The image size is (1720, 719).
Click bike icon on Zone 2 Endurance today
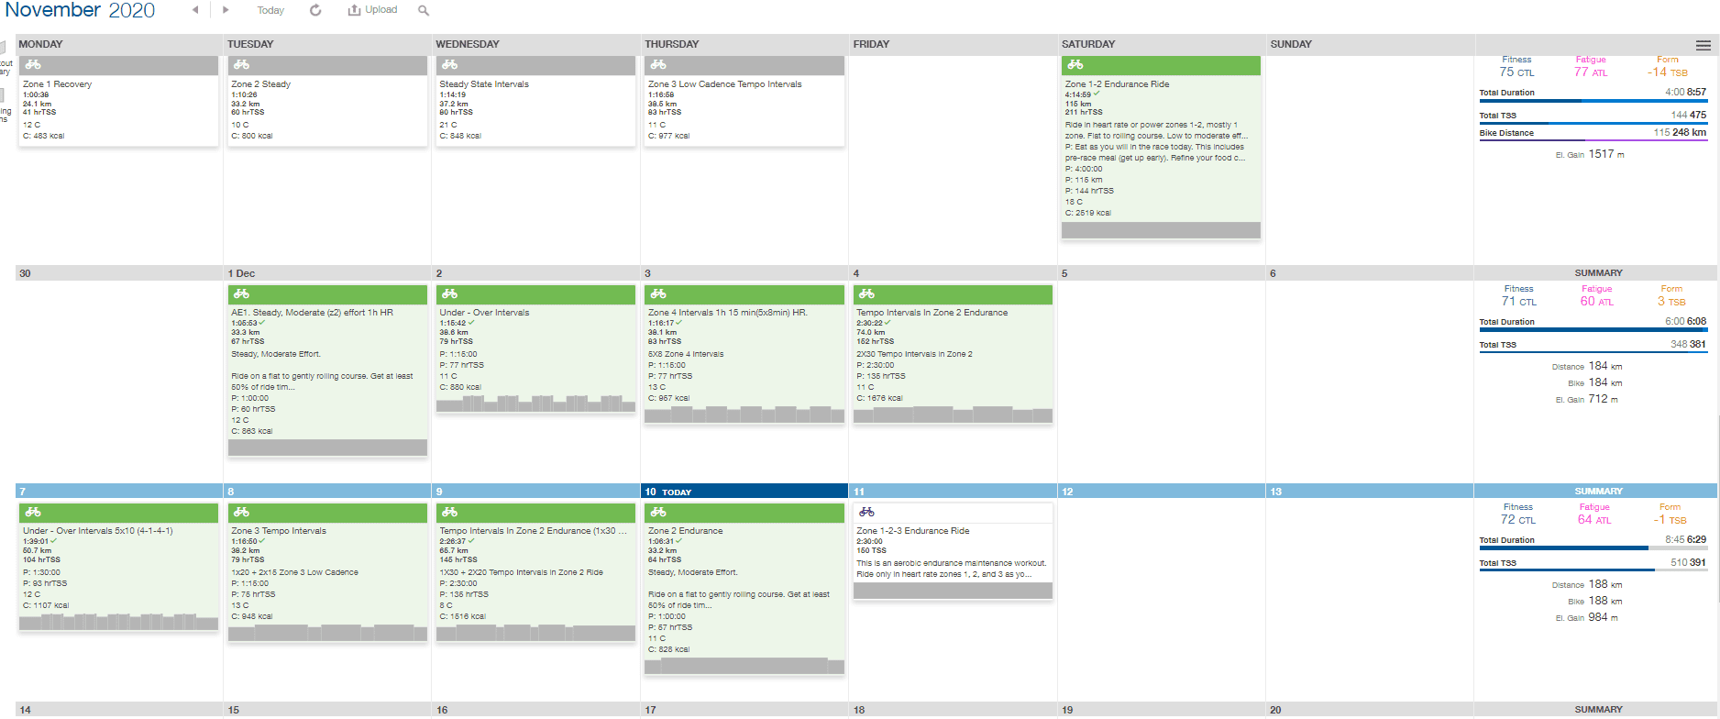coord(658,513)
